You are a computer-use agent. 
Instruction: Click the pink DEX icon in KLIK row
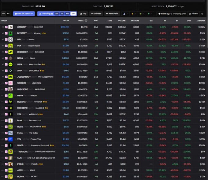click(x=6, y=158)
